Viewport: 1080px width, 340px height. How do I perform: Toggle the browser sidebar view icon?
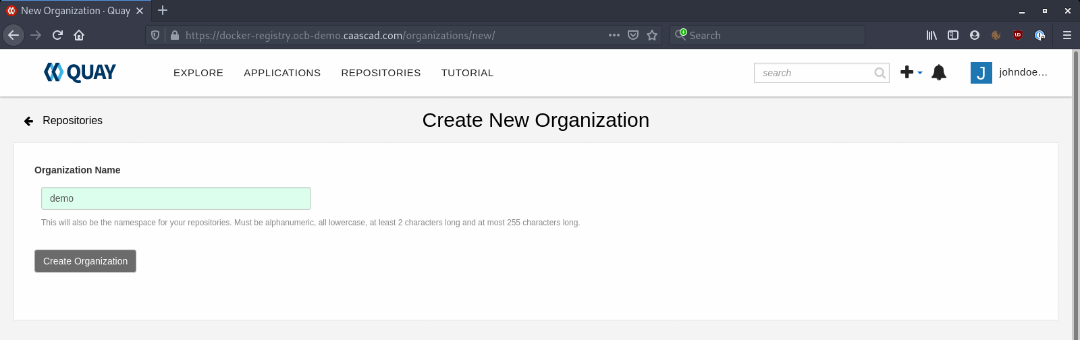tap(953, 35)
